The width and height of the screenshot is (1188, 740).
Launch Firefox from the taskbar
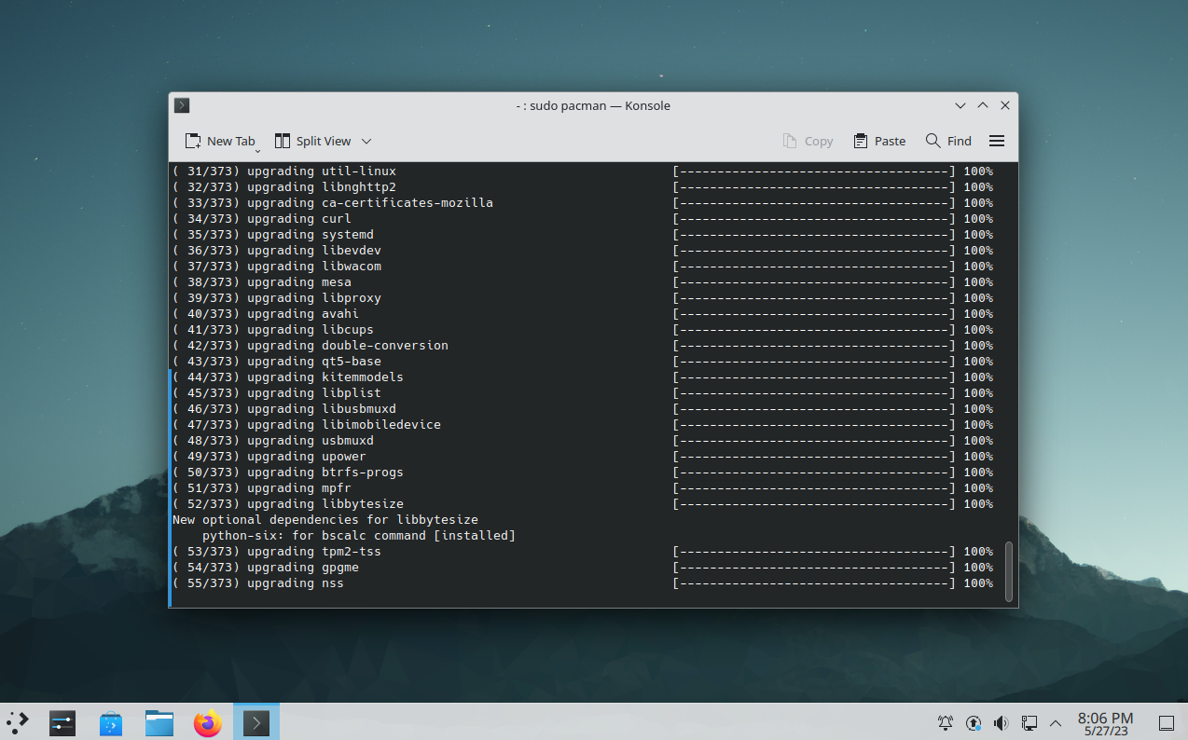[x=208, y=722]
